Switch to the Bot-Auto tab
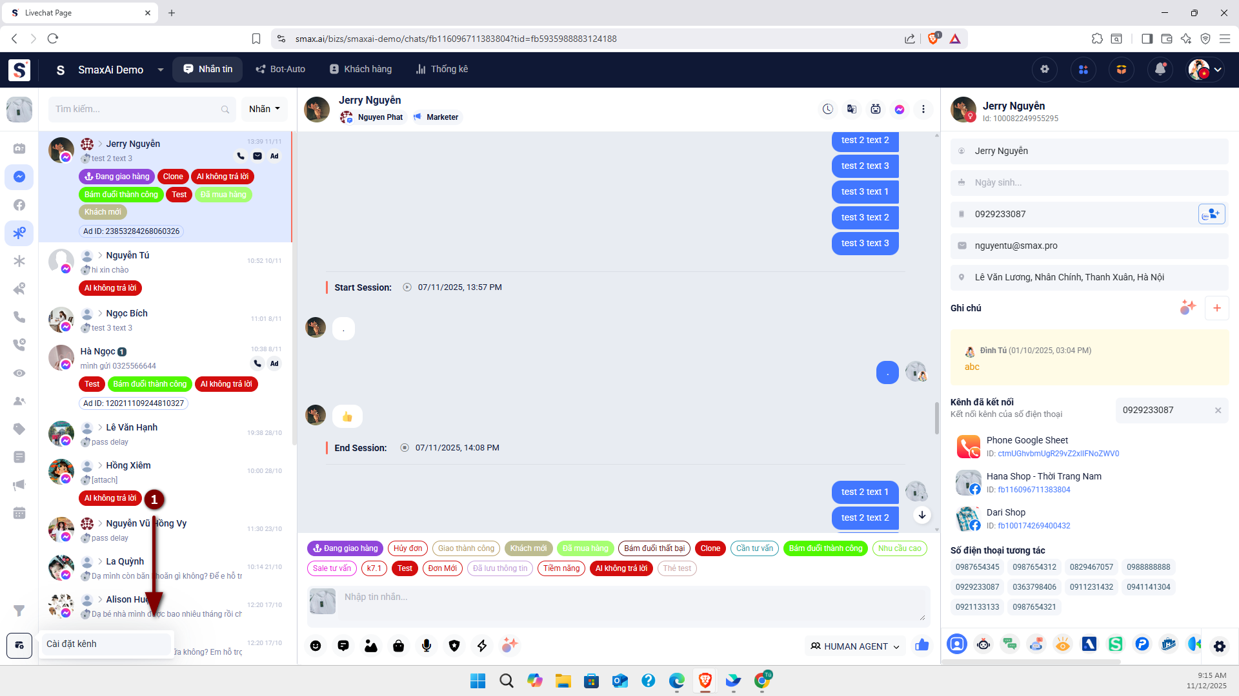Viewport: 1239px width, 696px height. pos(281,70)
